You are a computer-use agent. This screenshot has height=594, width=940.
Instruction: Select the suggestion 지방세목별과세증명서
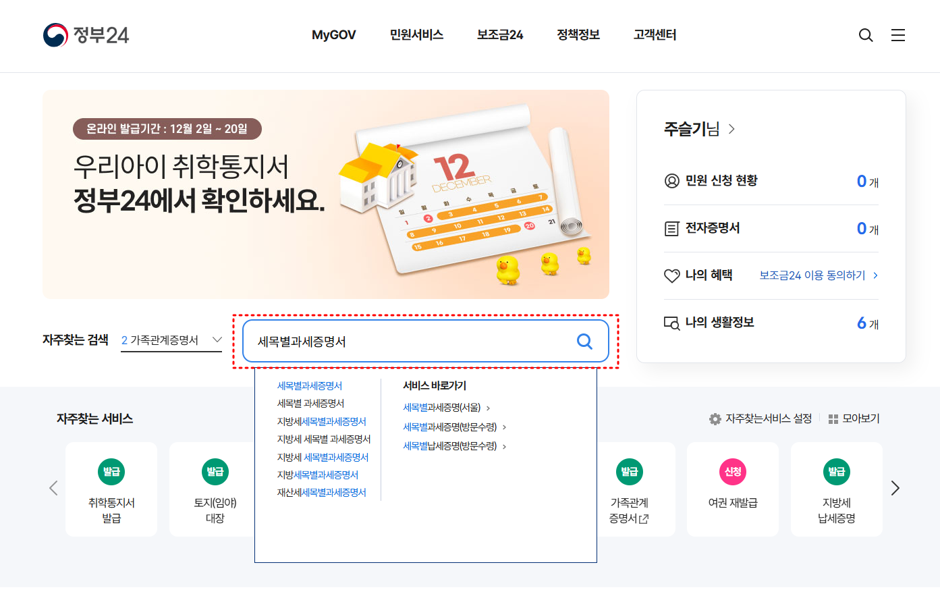(318, 475)
